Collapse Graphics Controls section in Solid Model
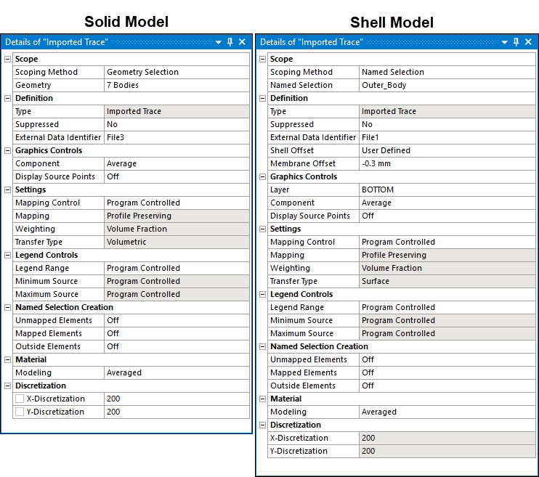 pos(7,150)
